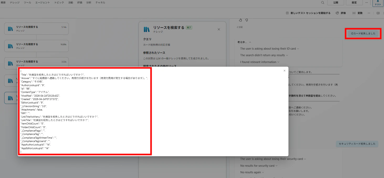
Task: Give thumbs up to the response
Action: pos(240,20)
